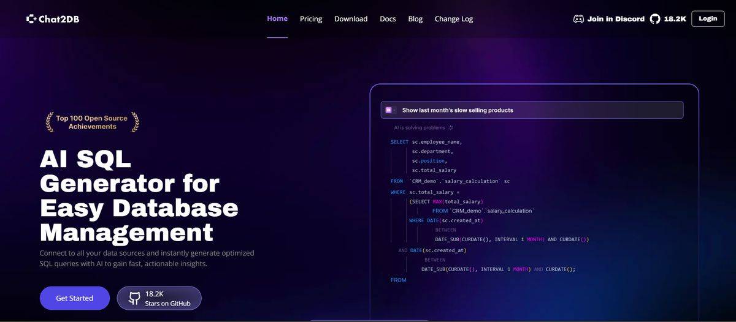Click the Join in Discord link
Image resolution: width=736 pixels, height=322 pixels.
(615, 19)
